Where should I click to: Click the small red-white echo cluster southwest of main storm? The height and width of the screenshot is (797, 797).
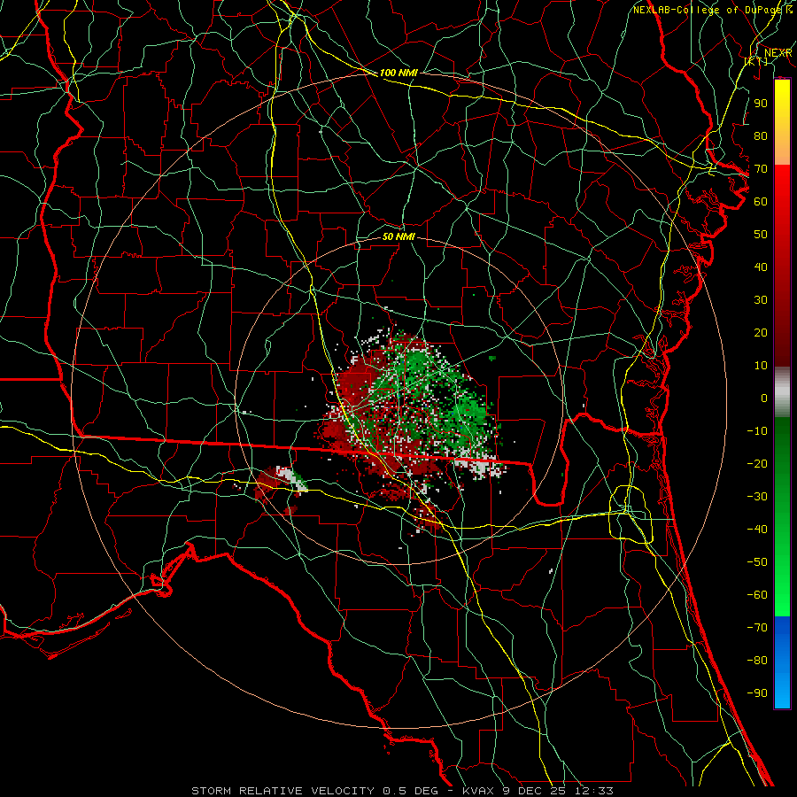pos(281,485)
